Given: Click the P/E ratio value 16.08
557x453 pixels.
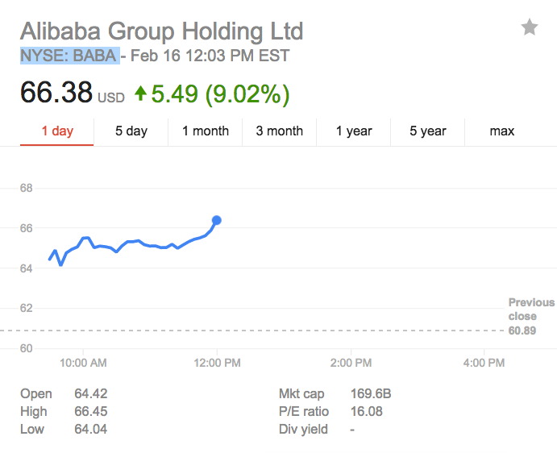Looking at the screenshot, I should coord(367,412).
